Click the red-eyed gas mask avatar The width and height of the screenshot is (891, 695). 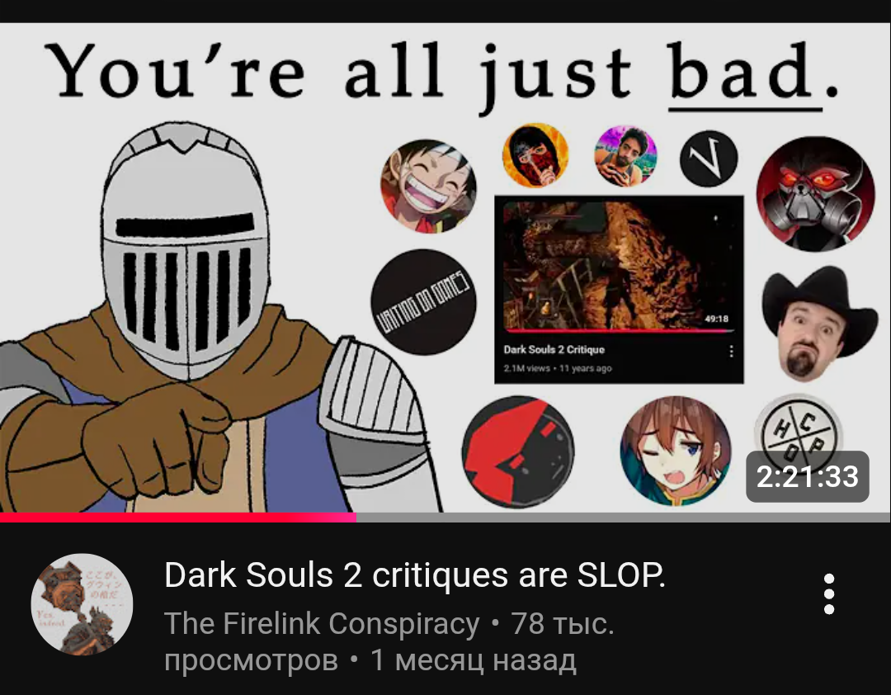(x=815, y=193)
